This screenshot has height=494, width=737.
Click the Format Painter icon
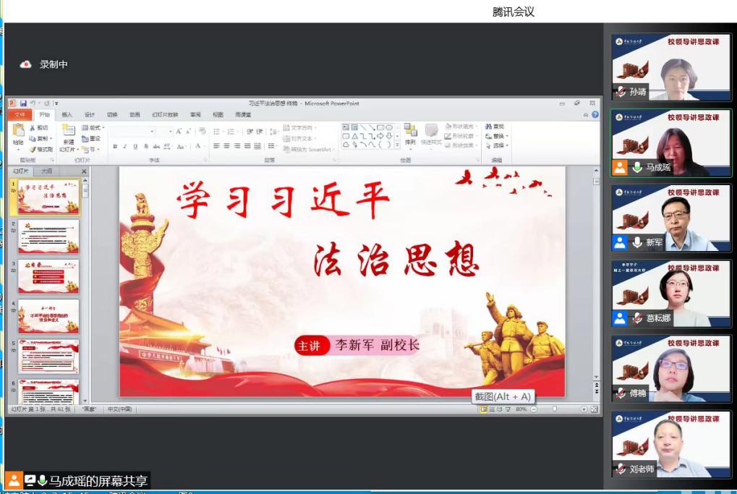(x=41, y=149)
